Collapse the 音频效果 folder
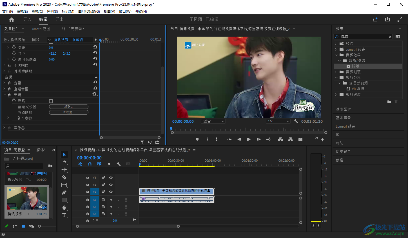 (336, 55)
